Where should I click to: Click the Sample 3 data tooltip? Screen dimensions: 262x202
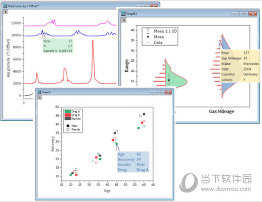[x=58, y=46]
